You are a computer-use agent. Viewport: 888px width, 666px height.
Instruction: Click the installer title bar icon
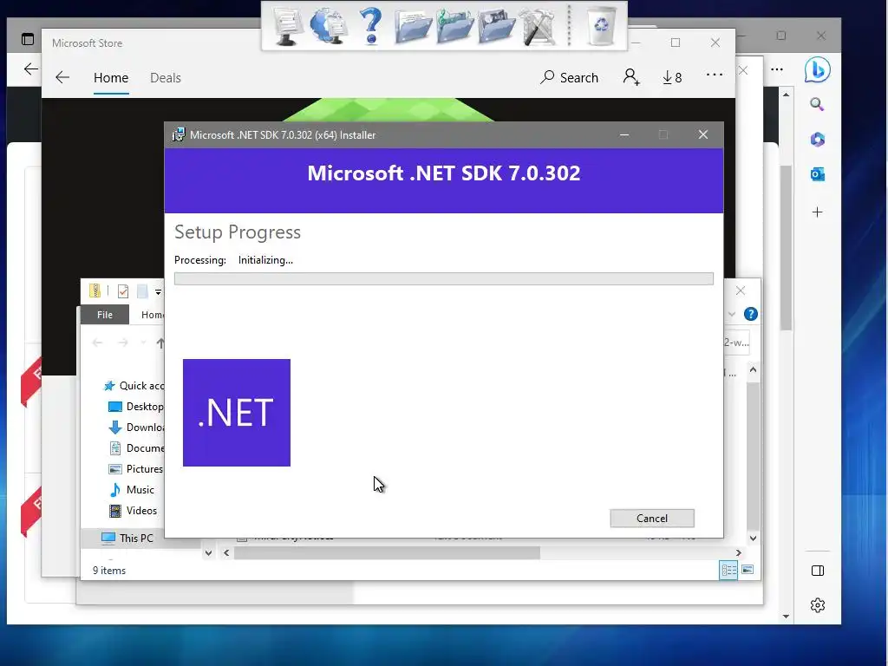[x=179, y=134]
